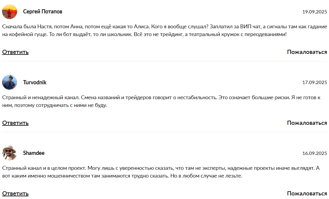Click Сергей Потапов's sunset profile avatar
The image size is (329, 199).
(10, 12)
